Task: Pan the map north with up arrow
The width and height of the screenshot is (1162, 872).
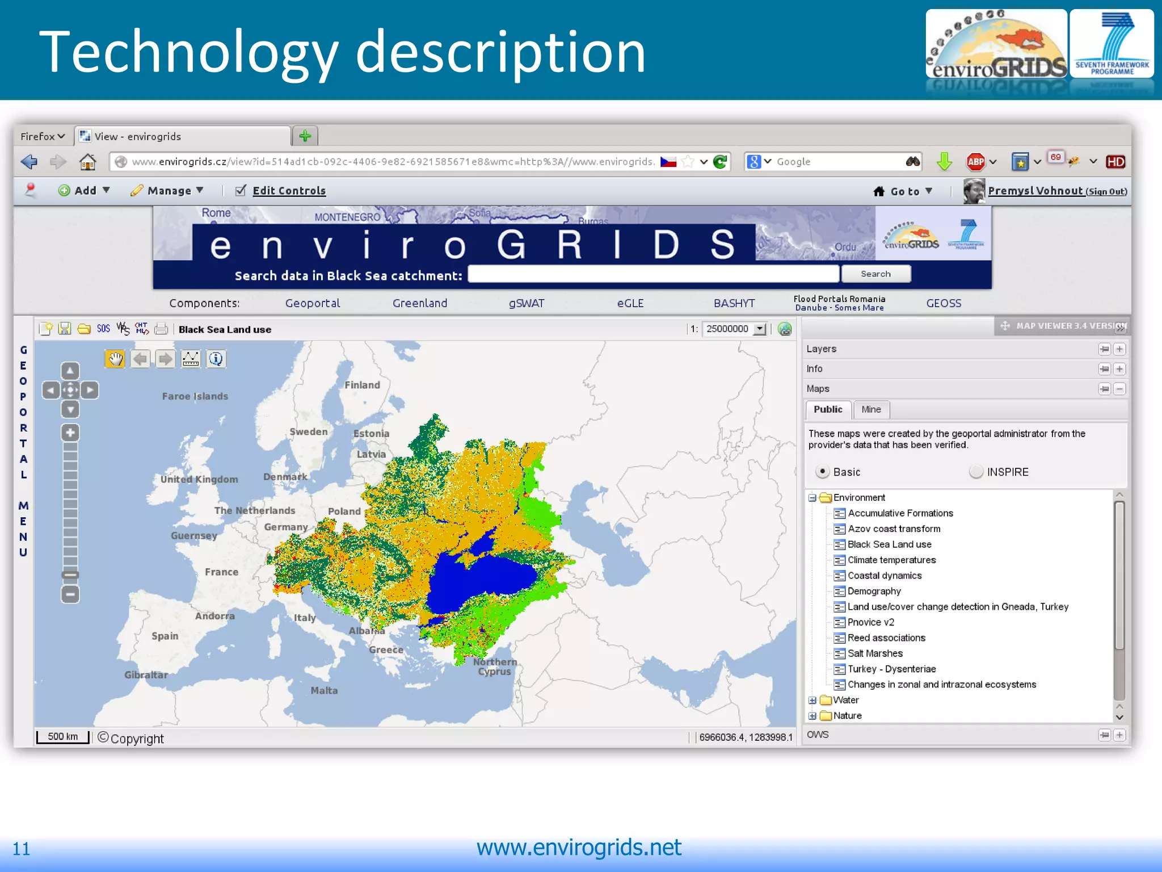Action: (70, 371)
